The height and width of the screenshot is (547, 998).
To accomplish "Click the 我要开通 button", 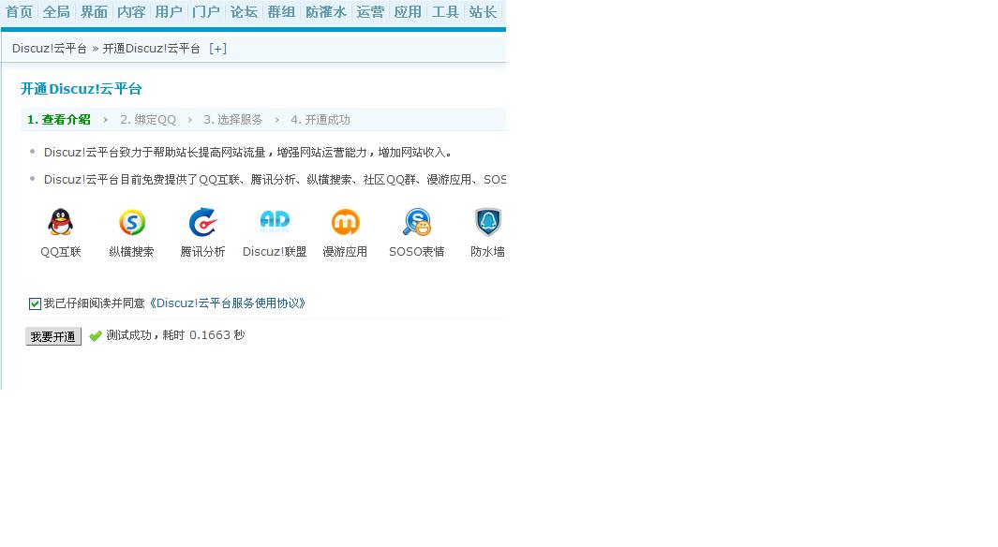I will click(53, 336).
